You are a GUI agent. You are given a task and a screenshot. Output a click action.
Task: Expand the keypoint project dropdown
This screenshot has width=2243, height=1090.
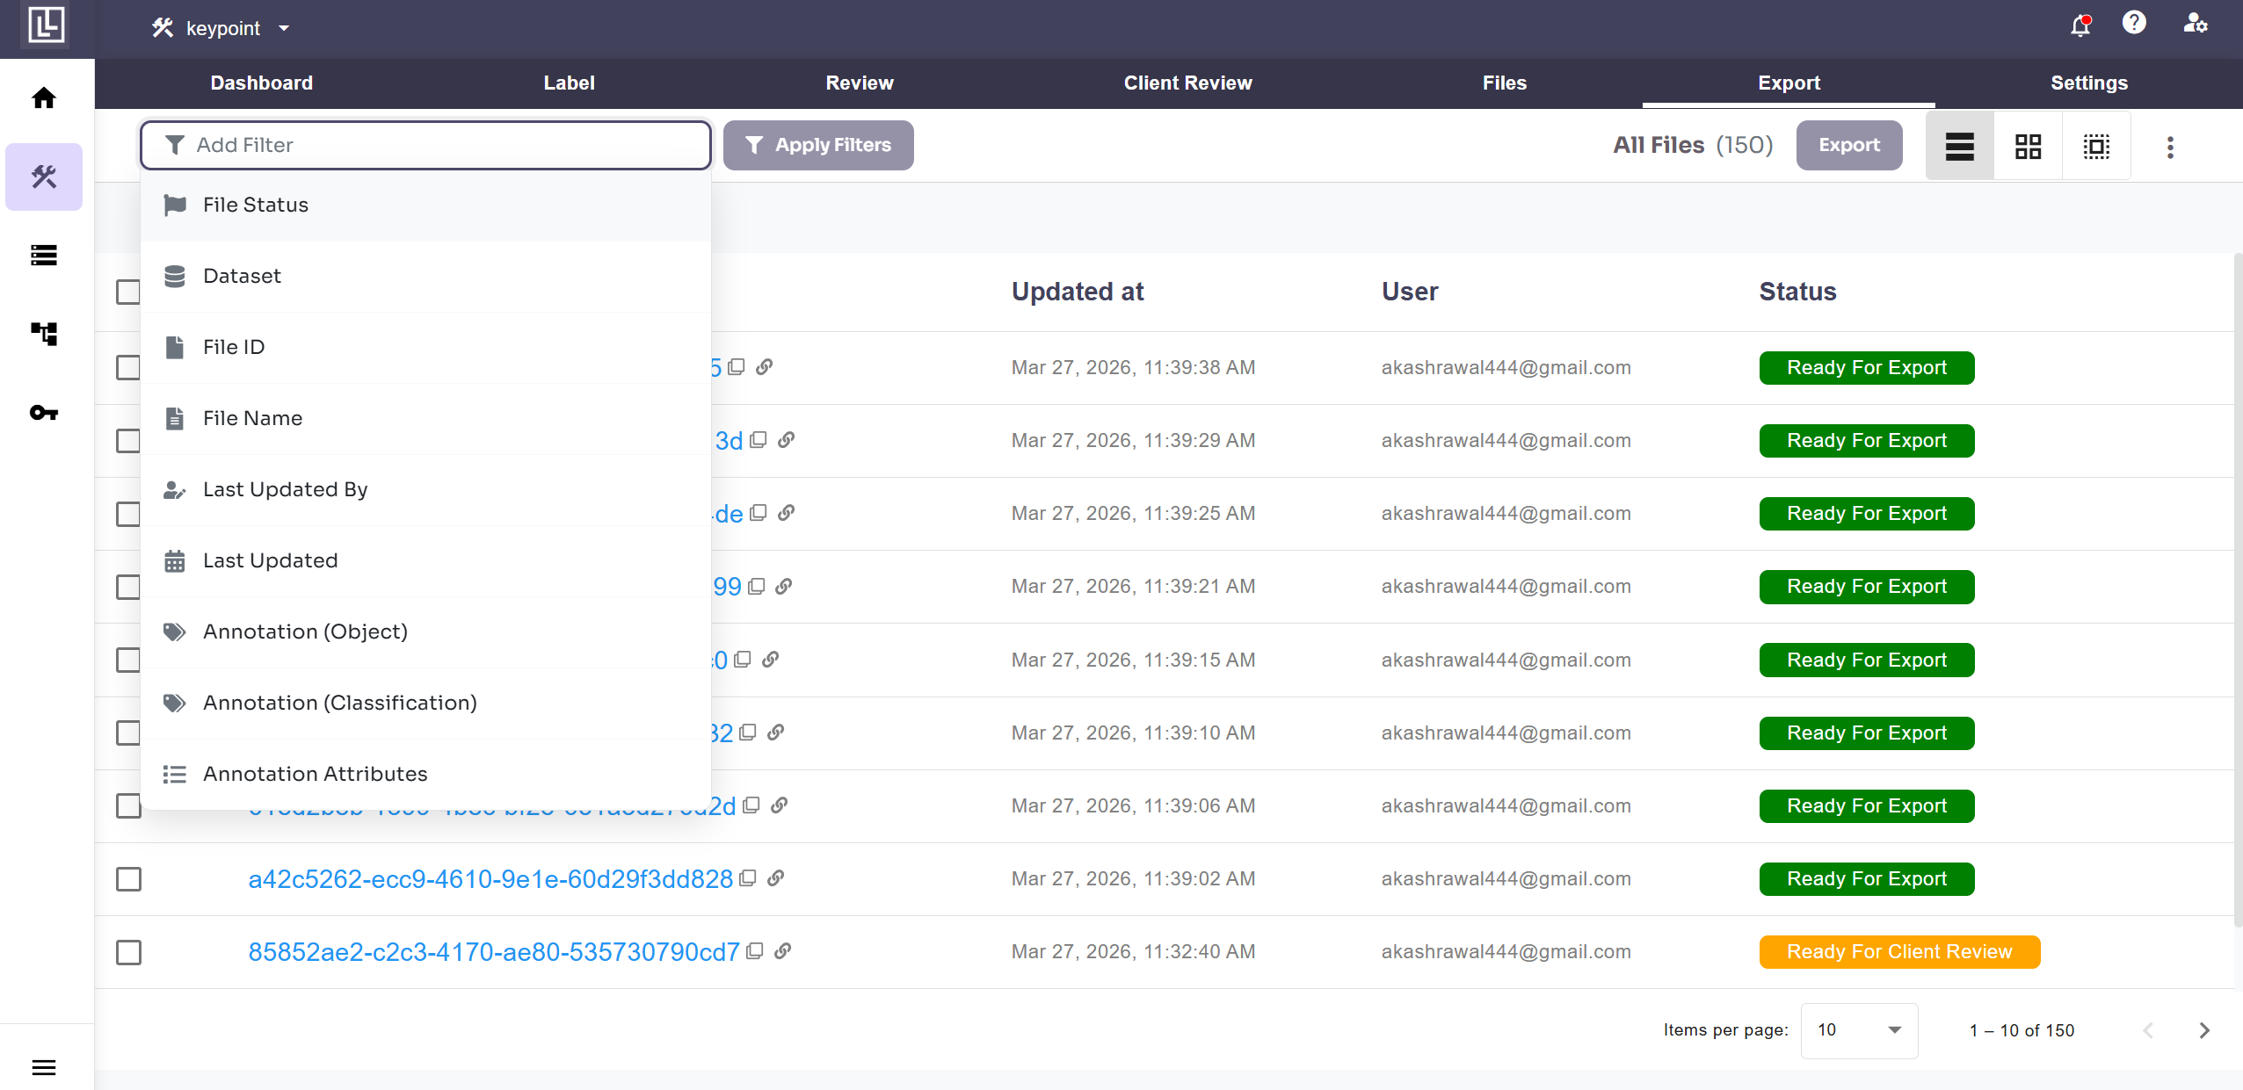pos(284,29)
